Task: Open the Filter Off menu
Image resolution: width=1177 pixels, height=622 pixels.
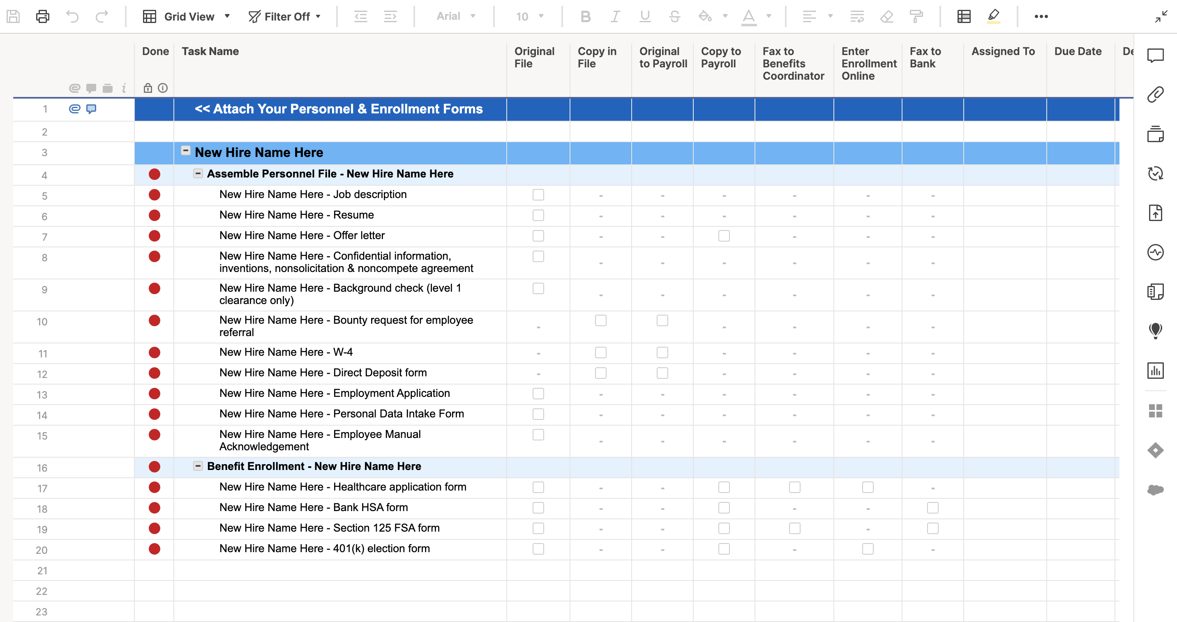Action: pyautogui.click(x=285, y=16)
